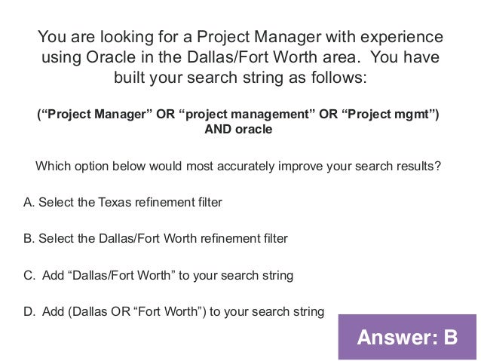Click the letter "A." option marker
The width and height of the screenshot is (481, 361).
pyautogui.click(x=29, y=203)
